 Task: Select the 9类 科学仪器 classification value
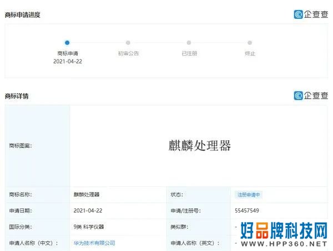click(89, 227)
